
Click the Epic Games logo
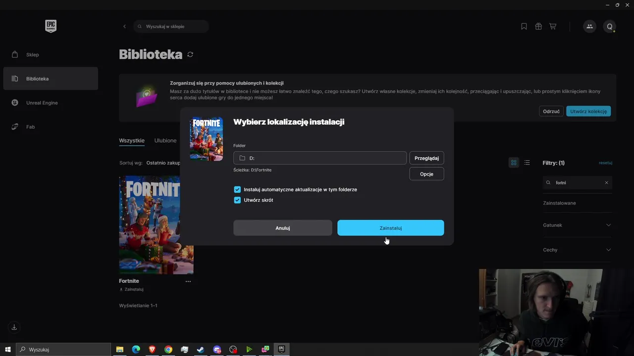tap(51, 26)
